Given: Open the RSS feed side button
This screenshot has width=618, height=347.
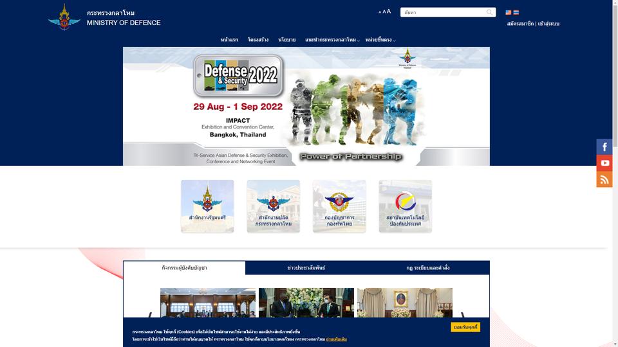Looking at the screenshot, I should point(604,179).
